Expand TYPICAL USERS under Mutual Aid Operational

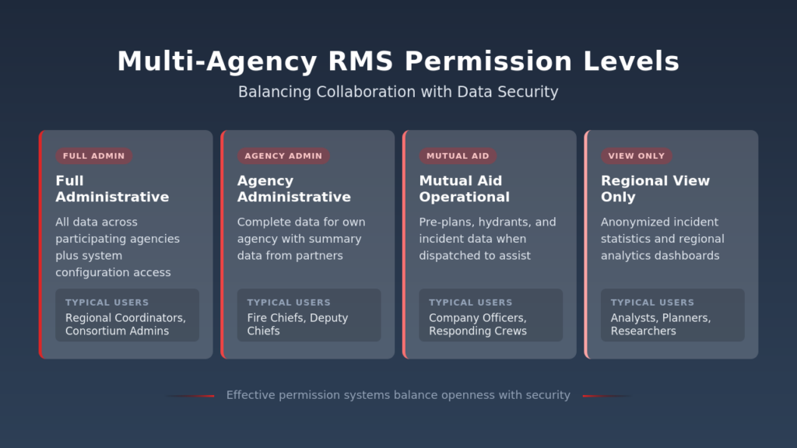point(490,315)
